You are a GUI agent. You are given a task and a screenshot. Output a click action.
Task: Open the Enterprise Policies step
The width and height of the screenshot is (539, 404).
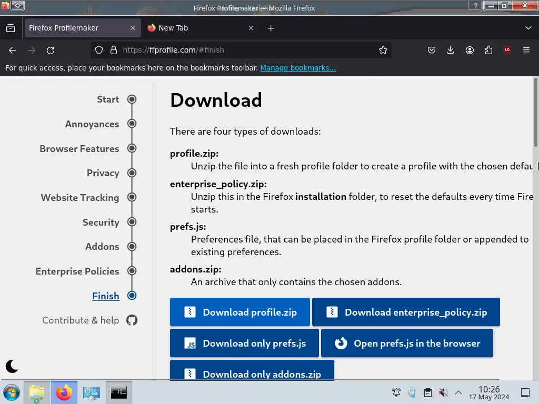point(77,271)
